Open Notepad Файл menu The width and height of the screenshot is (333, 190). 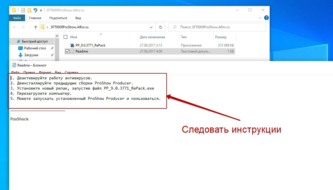point(15,72)
